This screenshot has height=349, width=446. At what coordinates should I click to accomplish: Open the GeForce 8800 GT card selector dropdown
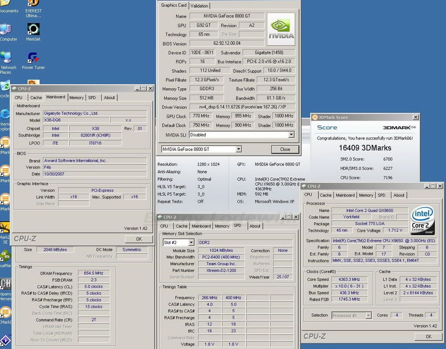click(x=238, y=149)
